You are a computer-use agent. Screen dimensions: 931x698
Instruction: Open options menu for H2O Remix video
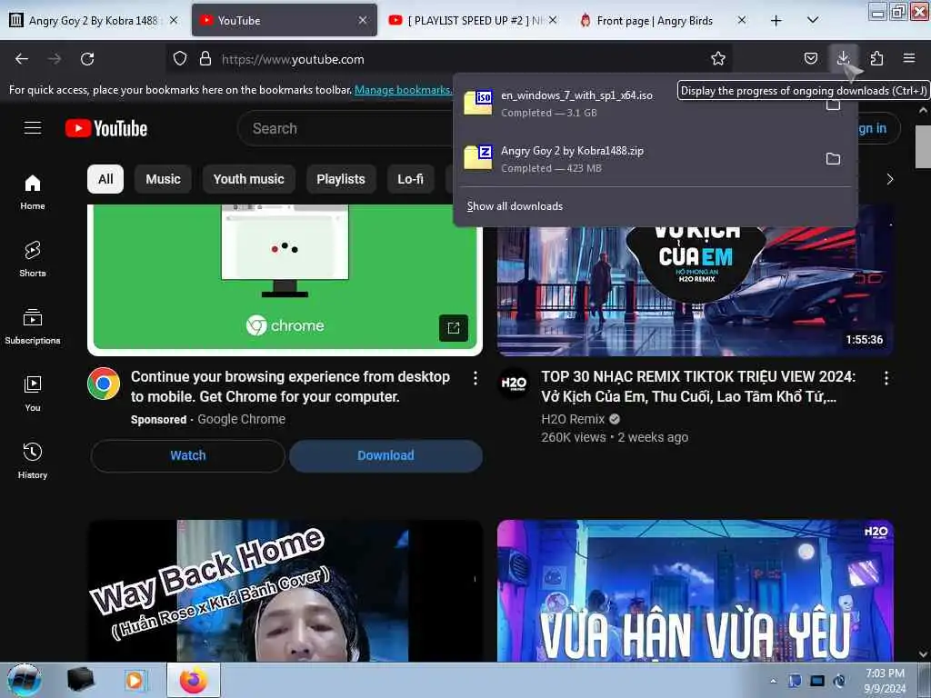pos(886,378)
